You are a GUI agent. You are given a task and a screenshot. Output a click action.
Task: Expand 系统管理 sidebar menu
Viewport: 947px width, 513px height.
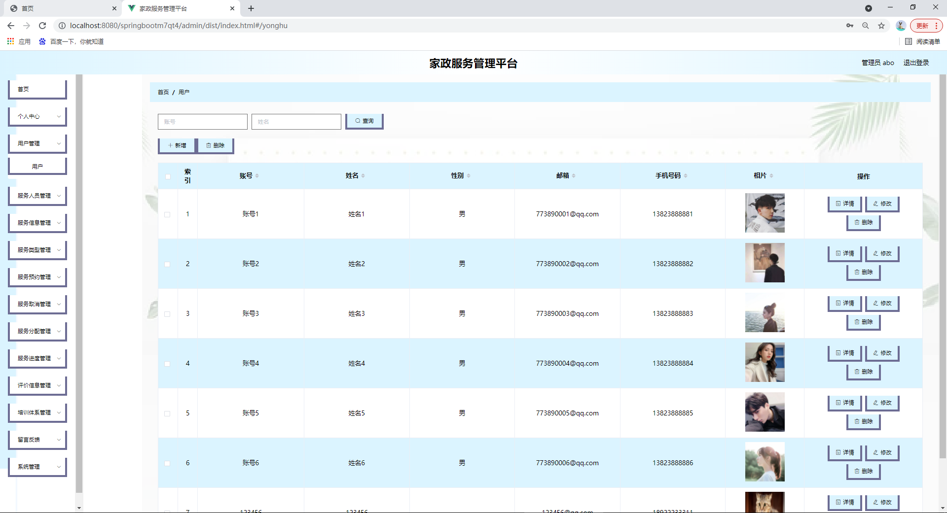tap(37, 467)
